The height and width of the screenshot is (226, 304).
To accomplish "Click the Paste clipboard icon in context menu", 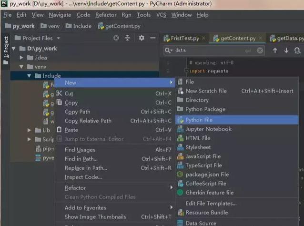I will (x=59, y=129).
